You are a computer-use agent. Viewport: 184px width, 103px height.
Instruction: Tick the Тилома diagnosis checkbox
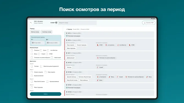tap(32, 66)
